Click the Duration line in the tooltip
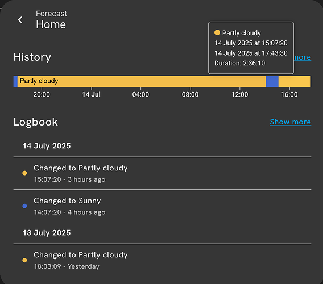This screenshot has width=323, height=284. click(x=239, y=63)
